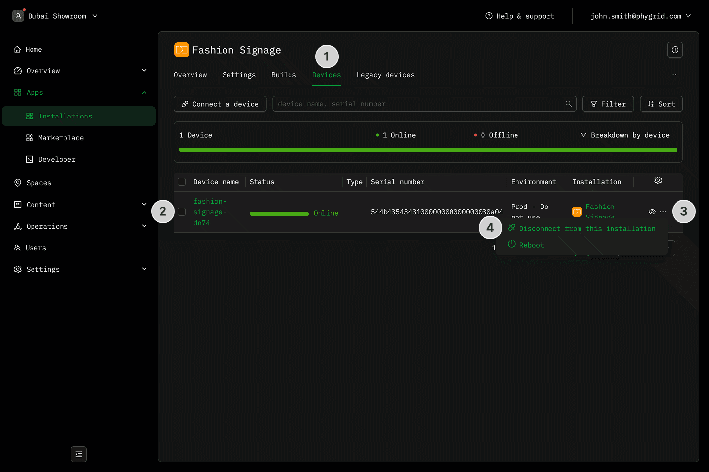Open the three-dot menu beside Legacy devices
The height and width of the screenshot is (472, 709).
click(675, 75)
